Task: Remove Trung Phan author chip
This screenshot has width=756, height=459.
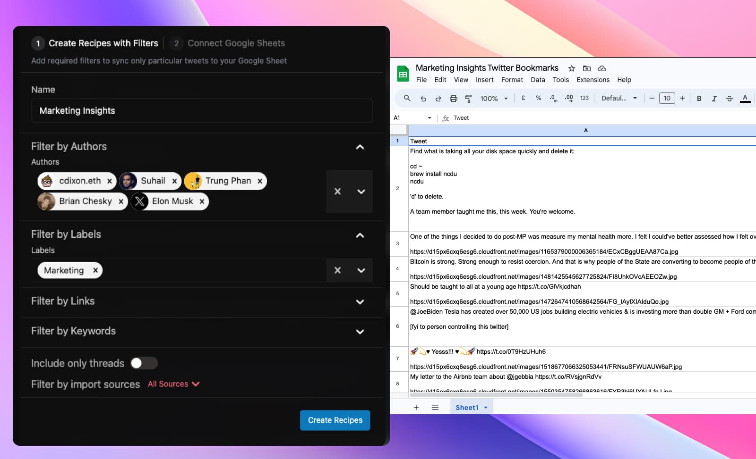Action: pos(260,181)
